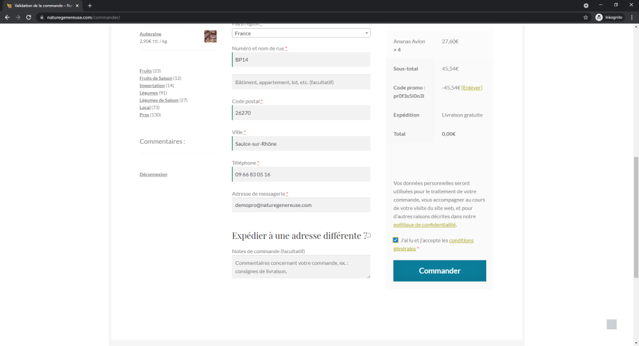The image size is (639, 346).
Task: Reload the page with refresh icon
Action: pyautogui.click(x=29, y=17)
